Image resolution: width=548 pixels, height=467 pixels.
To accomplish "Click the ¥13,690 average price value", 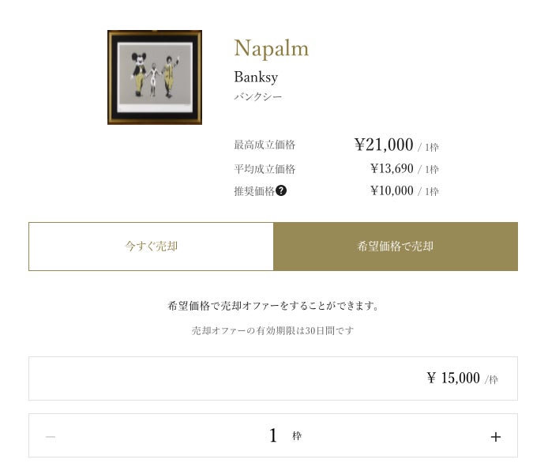I will pyautogui.click(x=392, y=168).
